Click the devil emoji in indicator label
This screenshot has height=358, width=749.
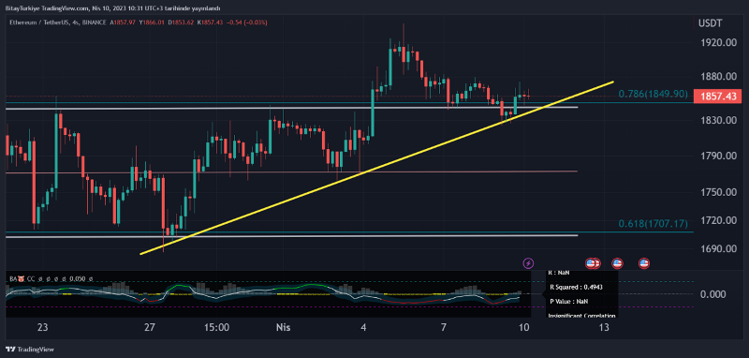click(21, 278)
